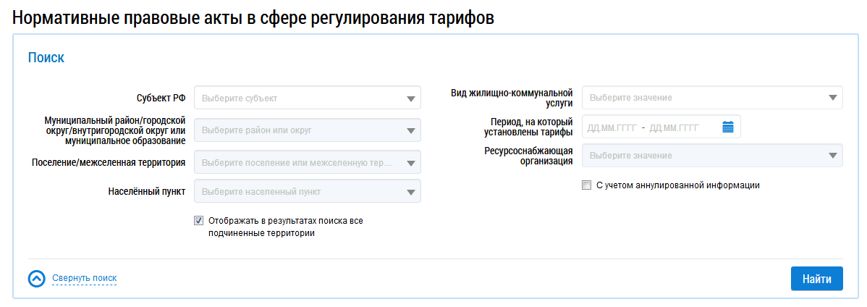The image size is (867, 307).
Task: Click the end date ДД.ММ.ГГГГ field
Action: [674, 127]
